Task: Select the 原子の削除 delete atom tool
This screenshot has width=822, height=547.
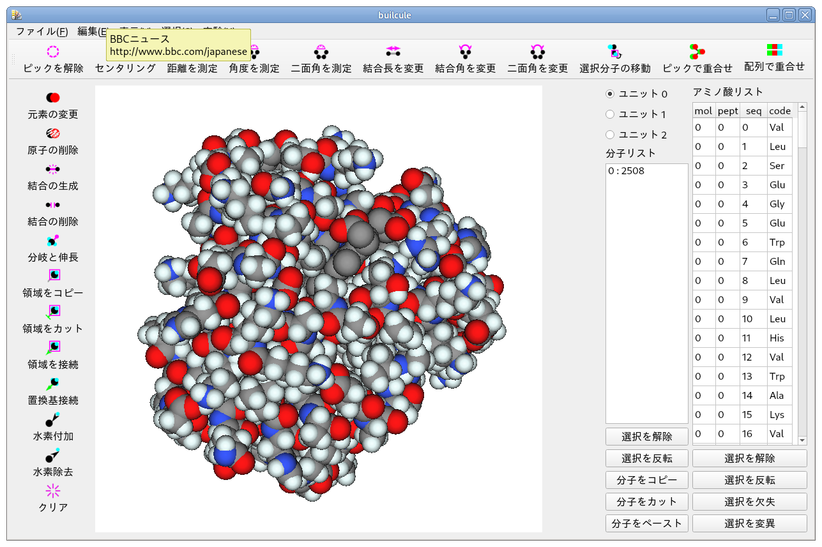Action: coord(53,141)
